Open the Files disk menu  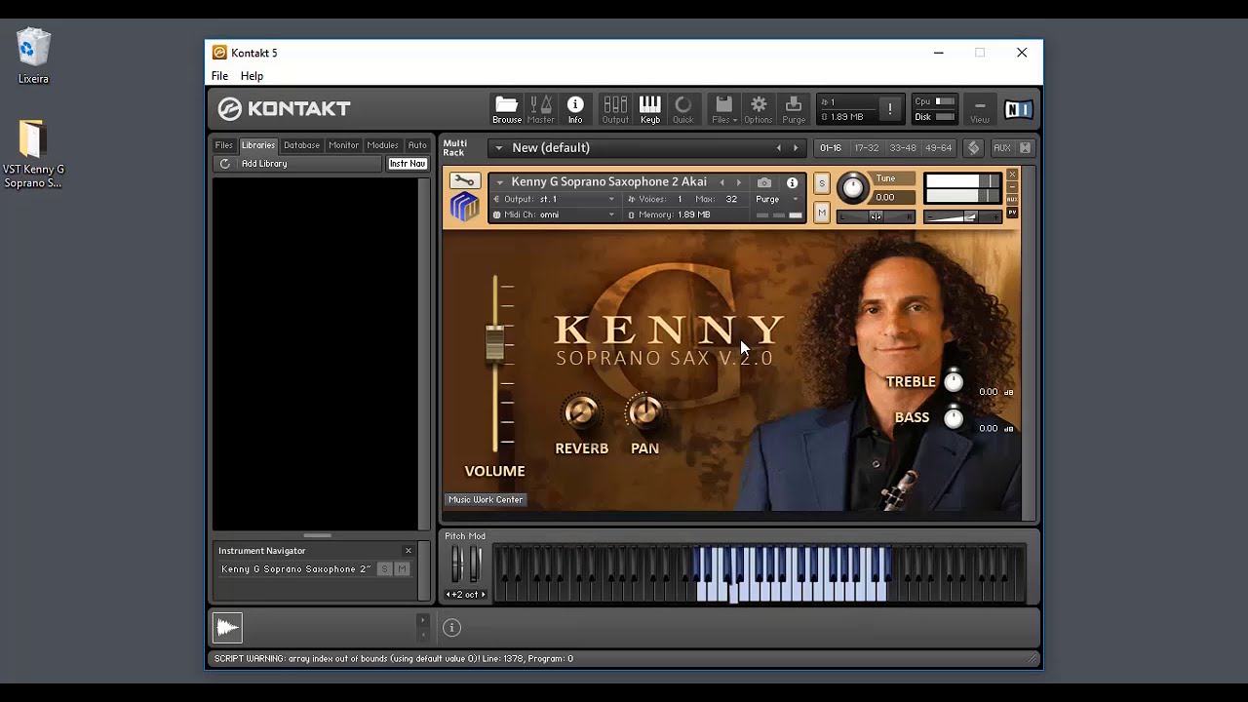click(x=723, y=109)
